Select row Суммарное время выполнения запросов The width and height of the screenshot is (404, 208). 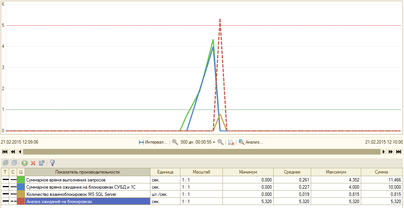(202, 180)
